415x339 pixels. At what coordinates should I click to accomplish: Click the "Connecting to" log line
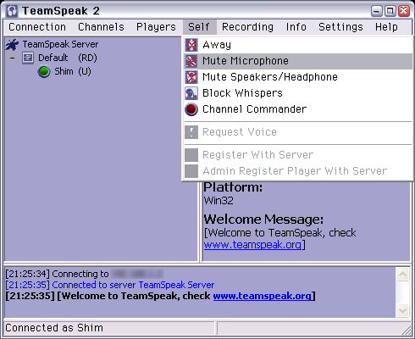[x=84, y=274]
